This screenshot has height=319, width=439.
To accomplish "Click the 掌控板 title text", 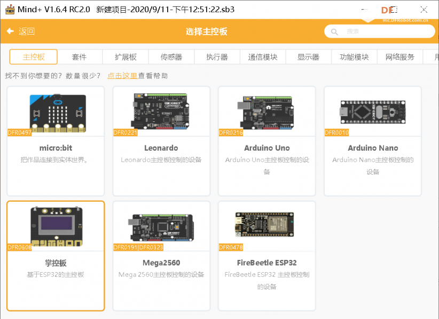I will click(56, 263).
